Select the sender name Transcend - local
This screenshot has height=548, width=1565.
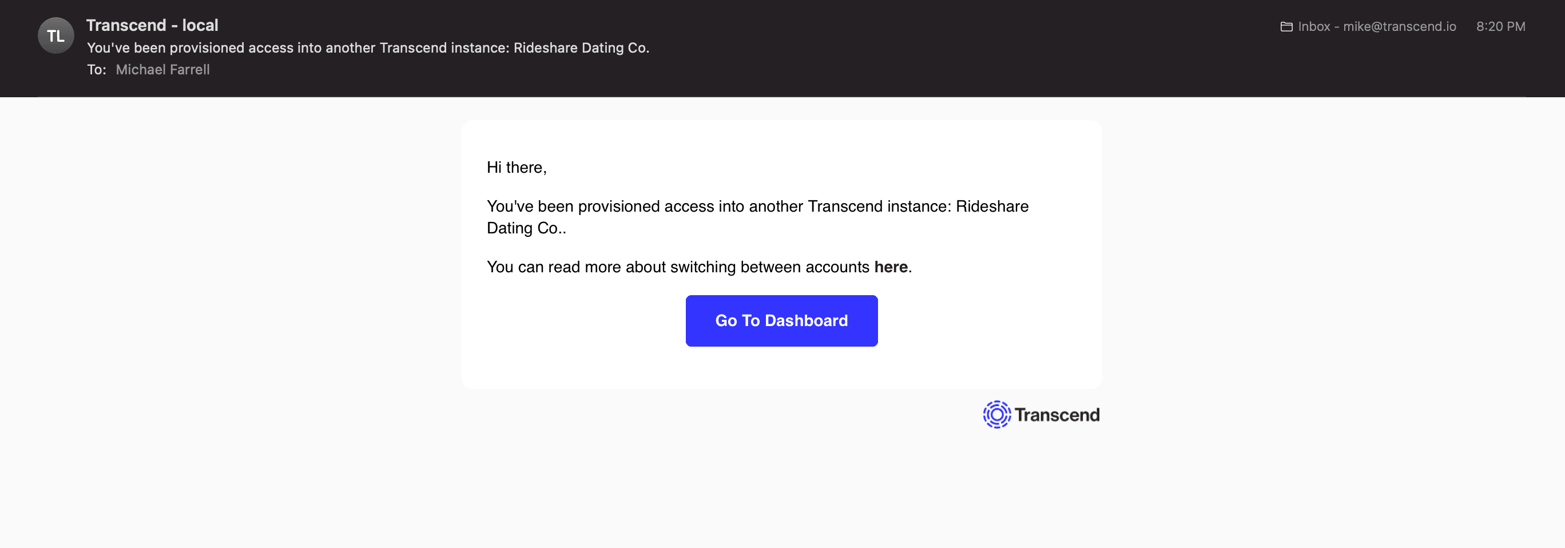[x=152, y=25]
